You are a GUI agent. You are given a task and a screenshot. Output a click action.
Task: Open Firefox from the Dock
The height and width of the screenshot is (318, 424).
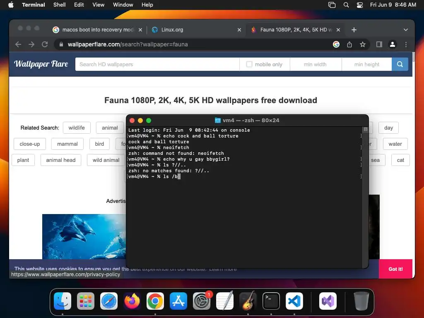pyautogui.click(x=132, y=301)
